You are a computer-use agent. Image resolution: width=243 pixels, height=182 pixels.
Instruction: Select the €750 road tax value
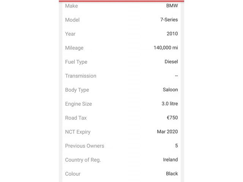(172, 118)
